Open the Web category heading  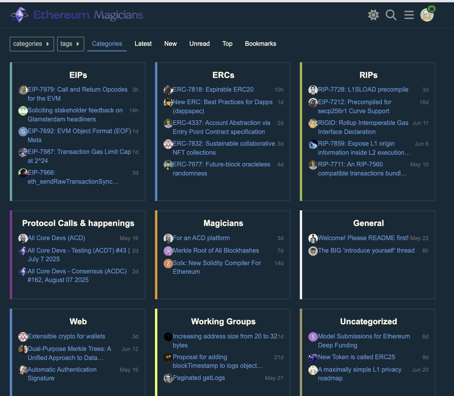78,321
